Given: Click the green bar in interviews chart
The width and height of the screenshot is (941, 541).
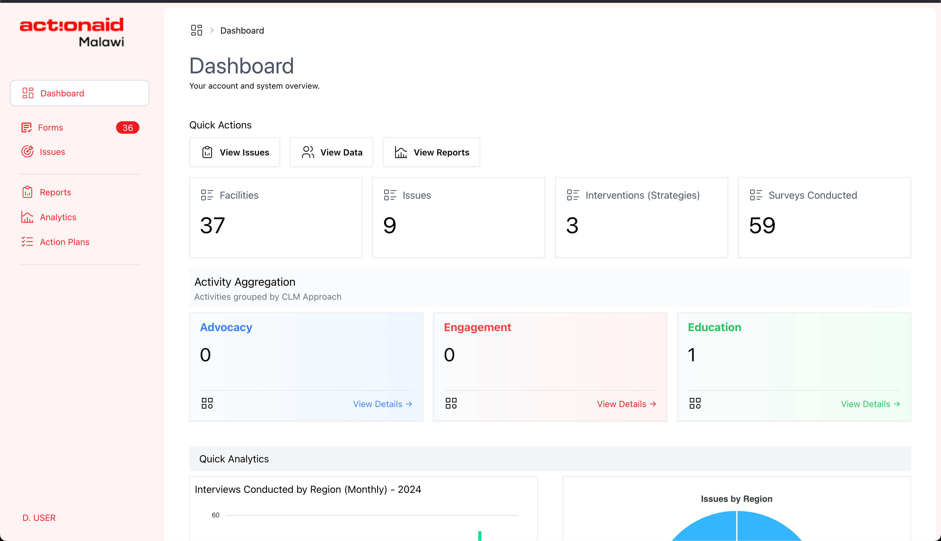Looking at the screenshot, I should point(480,536).
